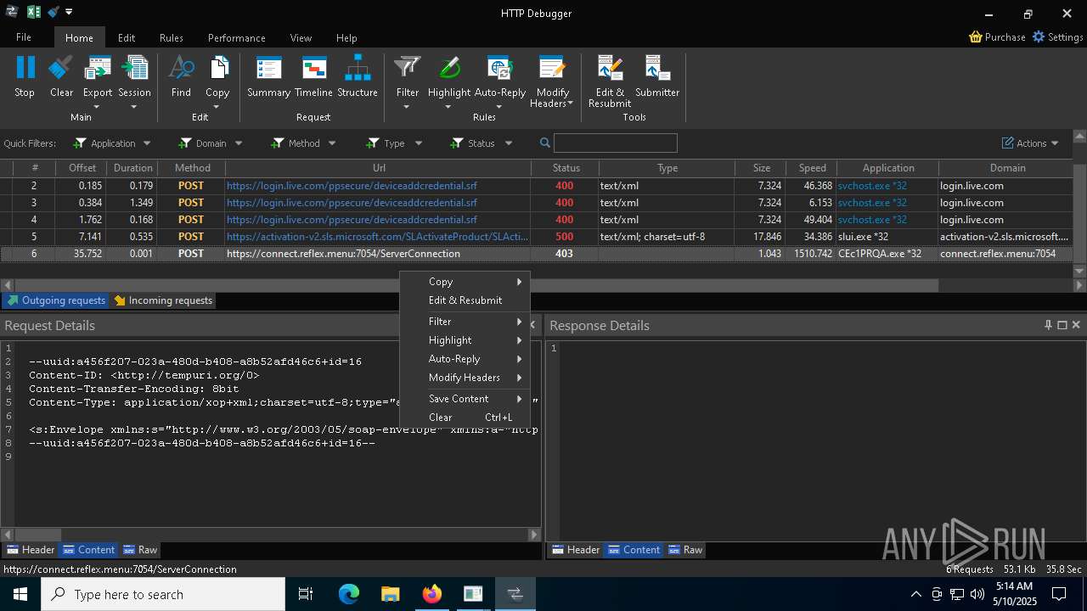
Task: Click the Filter funnel icon
Action: 408,69
